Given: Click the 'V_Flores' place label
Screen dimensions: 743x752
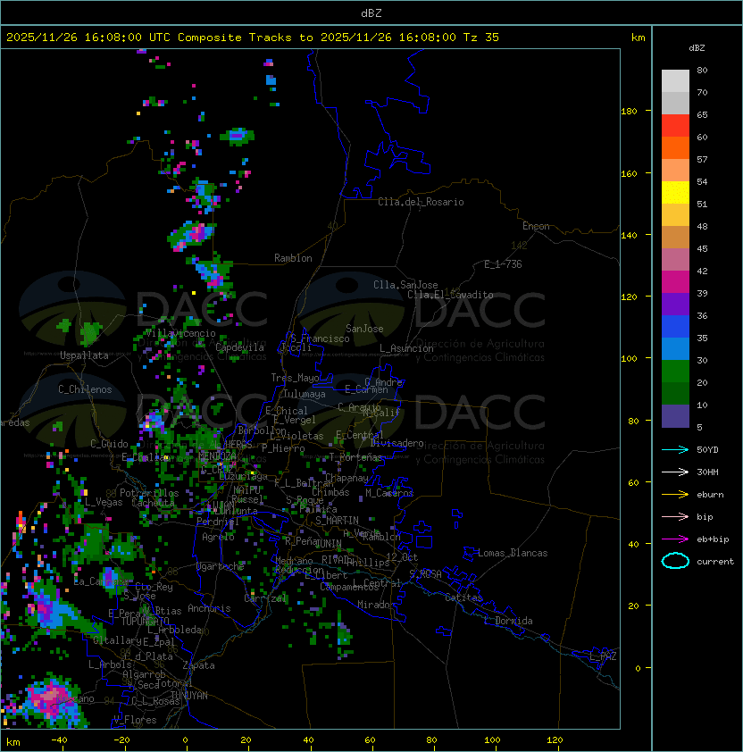Looking at the screenshot, I should (135, 720).
